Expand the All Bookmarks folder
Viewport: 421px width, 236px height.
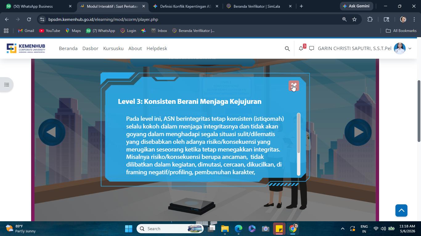401,31
